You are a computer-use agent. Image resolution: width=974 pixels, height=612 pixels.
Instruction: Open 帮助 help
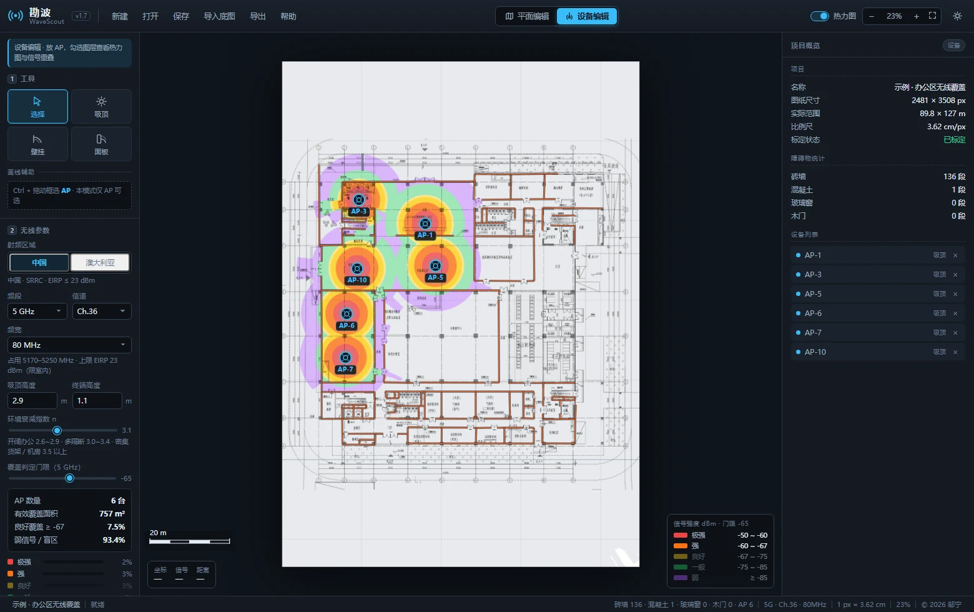288,16
